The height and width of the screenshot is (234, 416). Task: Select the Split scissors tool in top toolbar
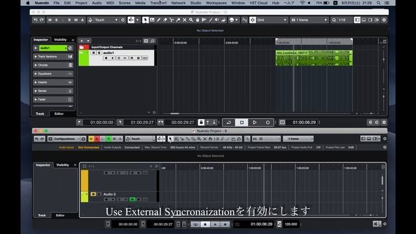click(x=172, y=20)
